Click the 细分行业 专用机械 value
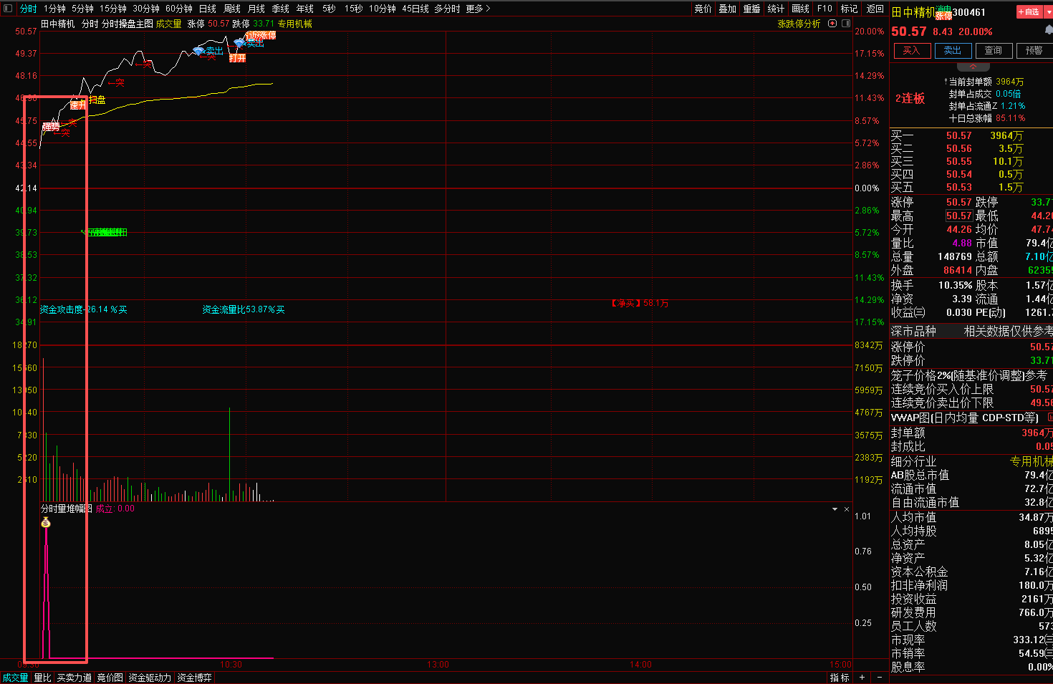Image resolution: width=1053 pixels, height=684 pixels. (x=1032, y=462)
